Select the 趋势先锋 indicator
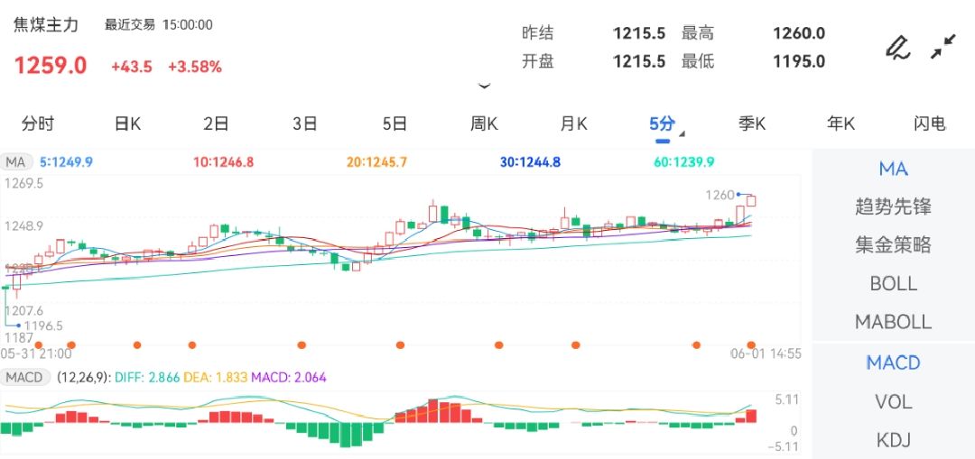 pyautogui.click(x=893, y=207)
